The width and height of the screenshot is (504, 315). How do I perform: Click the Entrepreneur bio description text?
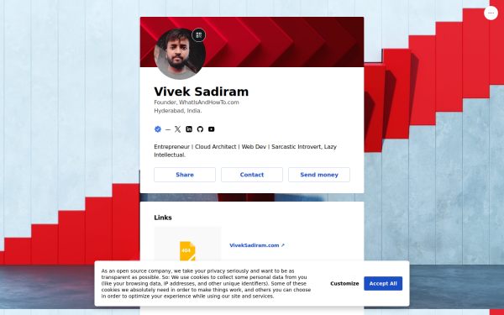(245, 150)
